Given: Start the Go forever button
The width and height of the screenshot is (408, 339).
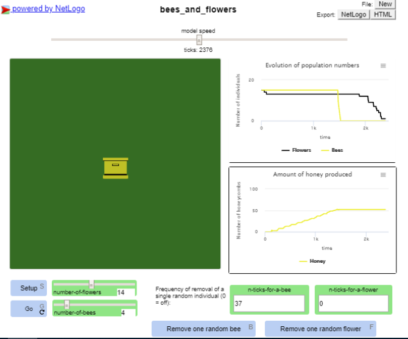Looking at the screenshot, I should pos(29,309).
